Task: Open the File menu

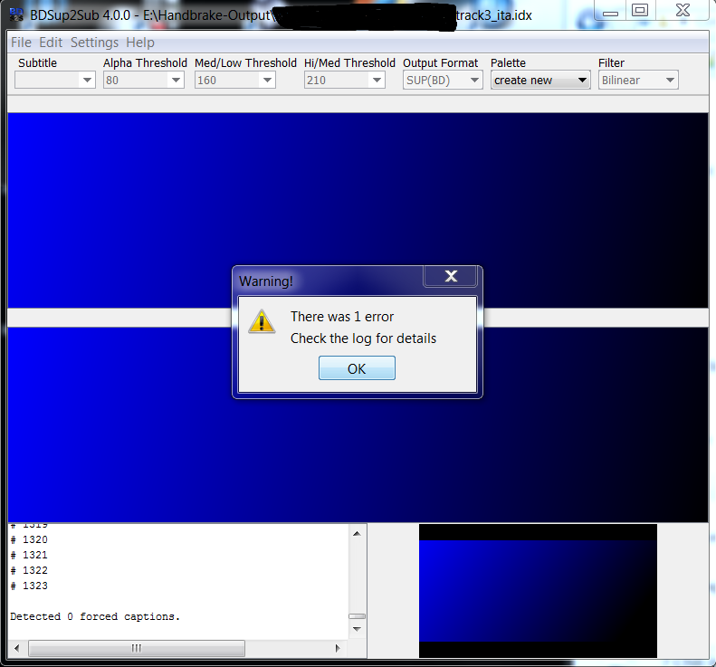Action: point(21,43)
